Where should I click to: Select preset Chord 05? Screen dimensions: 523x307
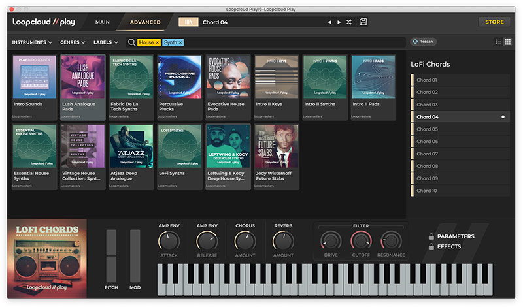[x=460, y=129]
